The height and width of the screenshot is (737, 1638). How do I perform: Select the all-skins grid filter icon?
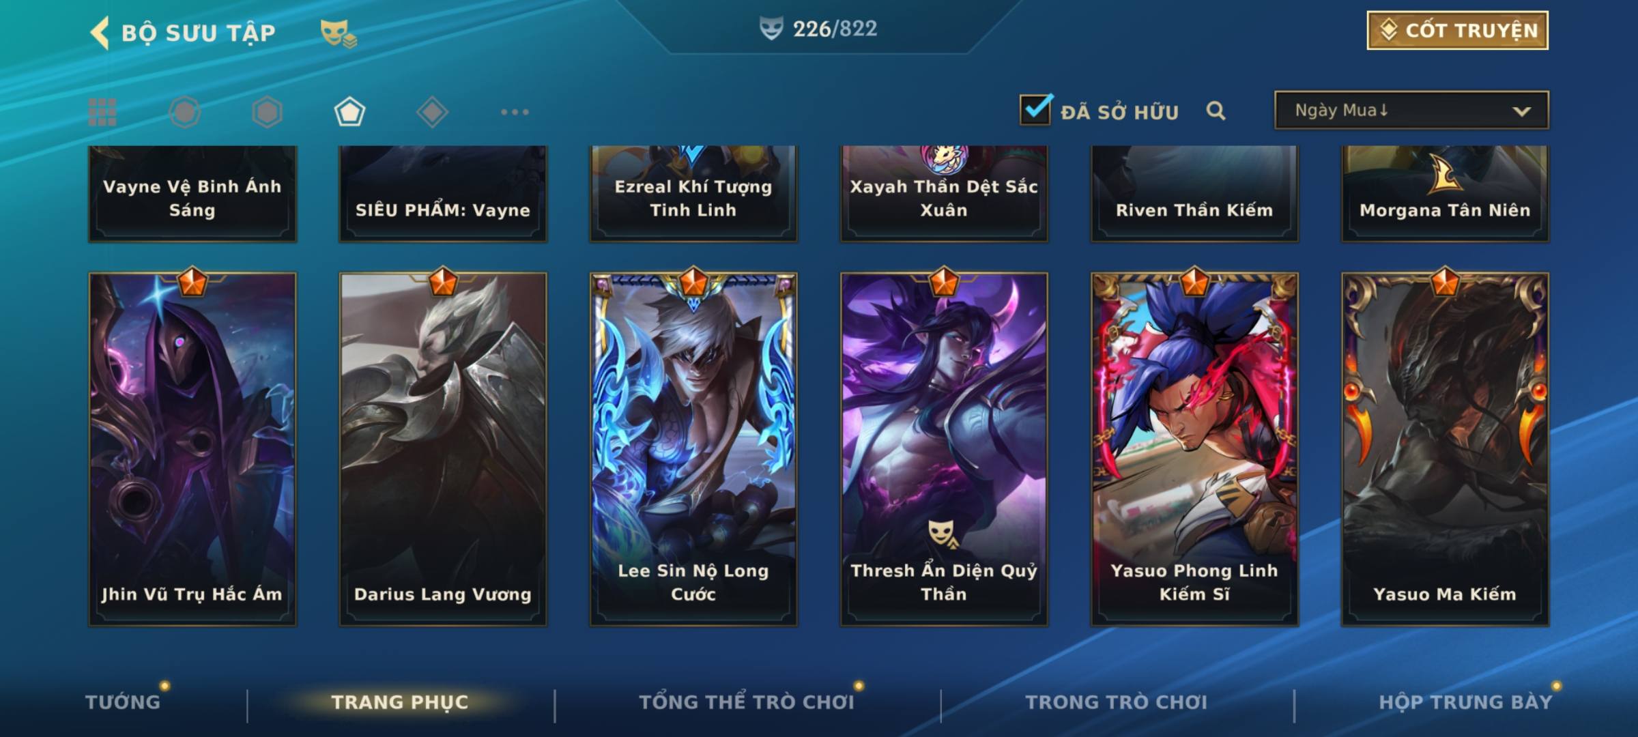[x=102, y=112]
